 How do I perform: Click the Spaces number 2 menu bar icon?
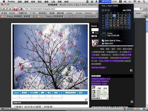[x=120, y=1]
